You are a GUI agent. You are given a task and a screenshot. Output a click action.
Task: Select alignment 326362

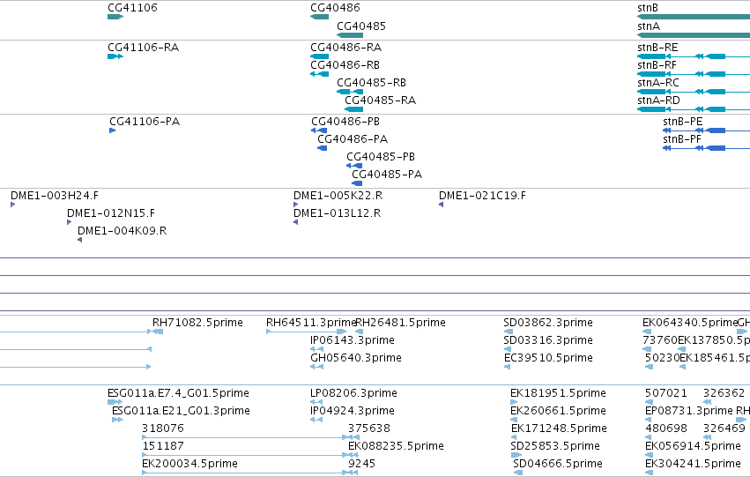[x=724, y=394]
